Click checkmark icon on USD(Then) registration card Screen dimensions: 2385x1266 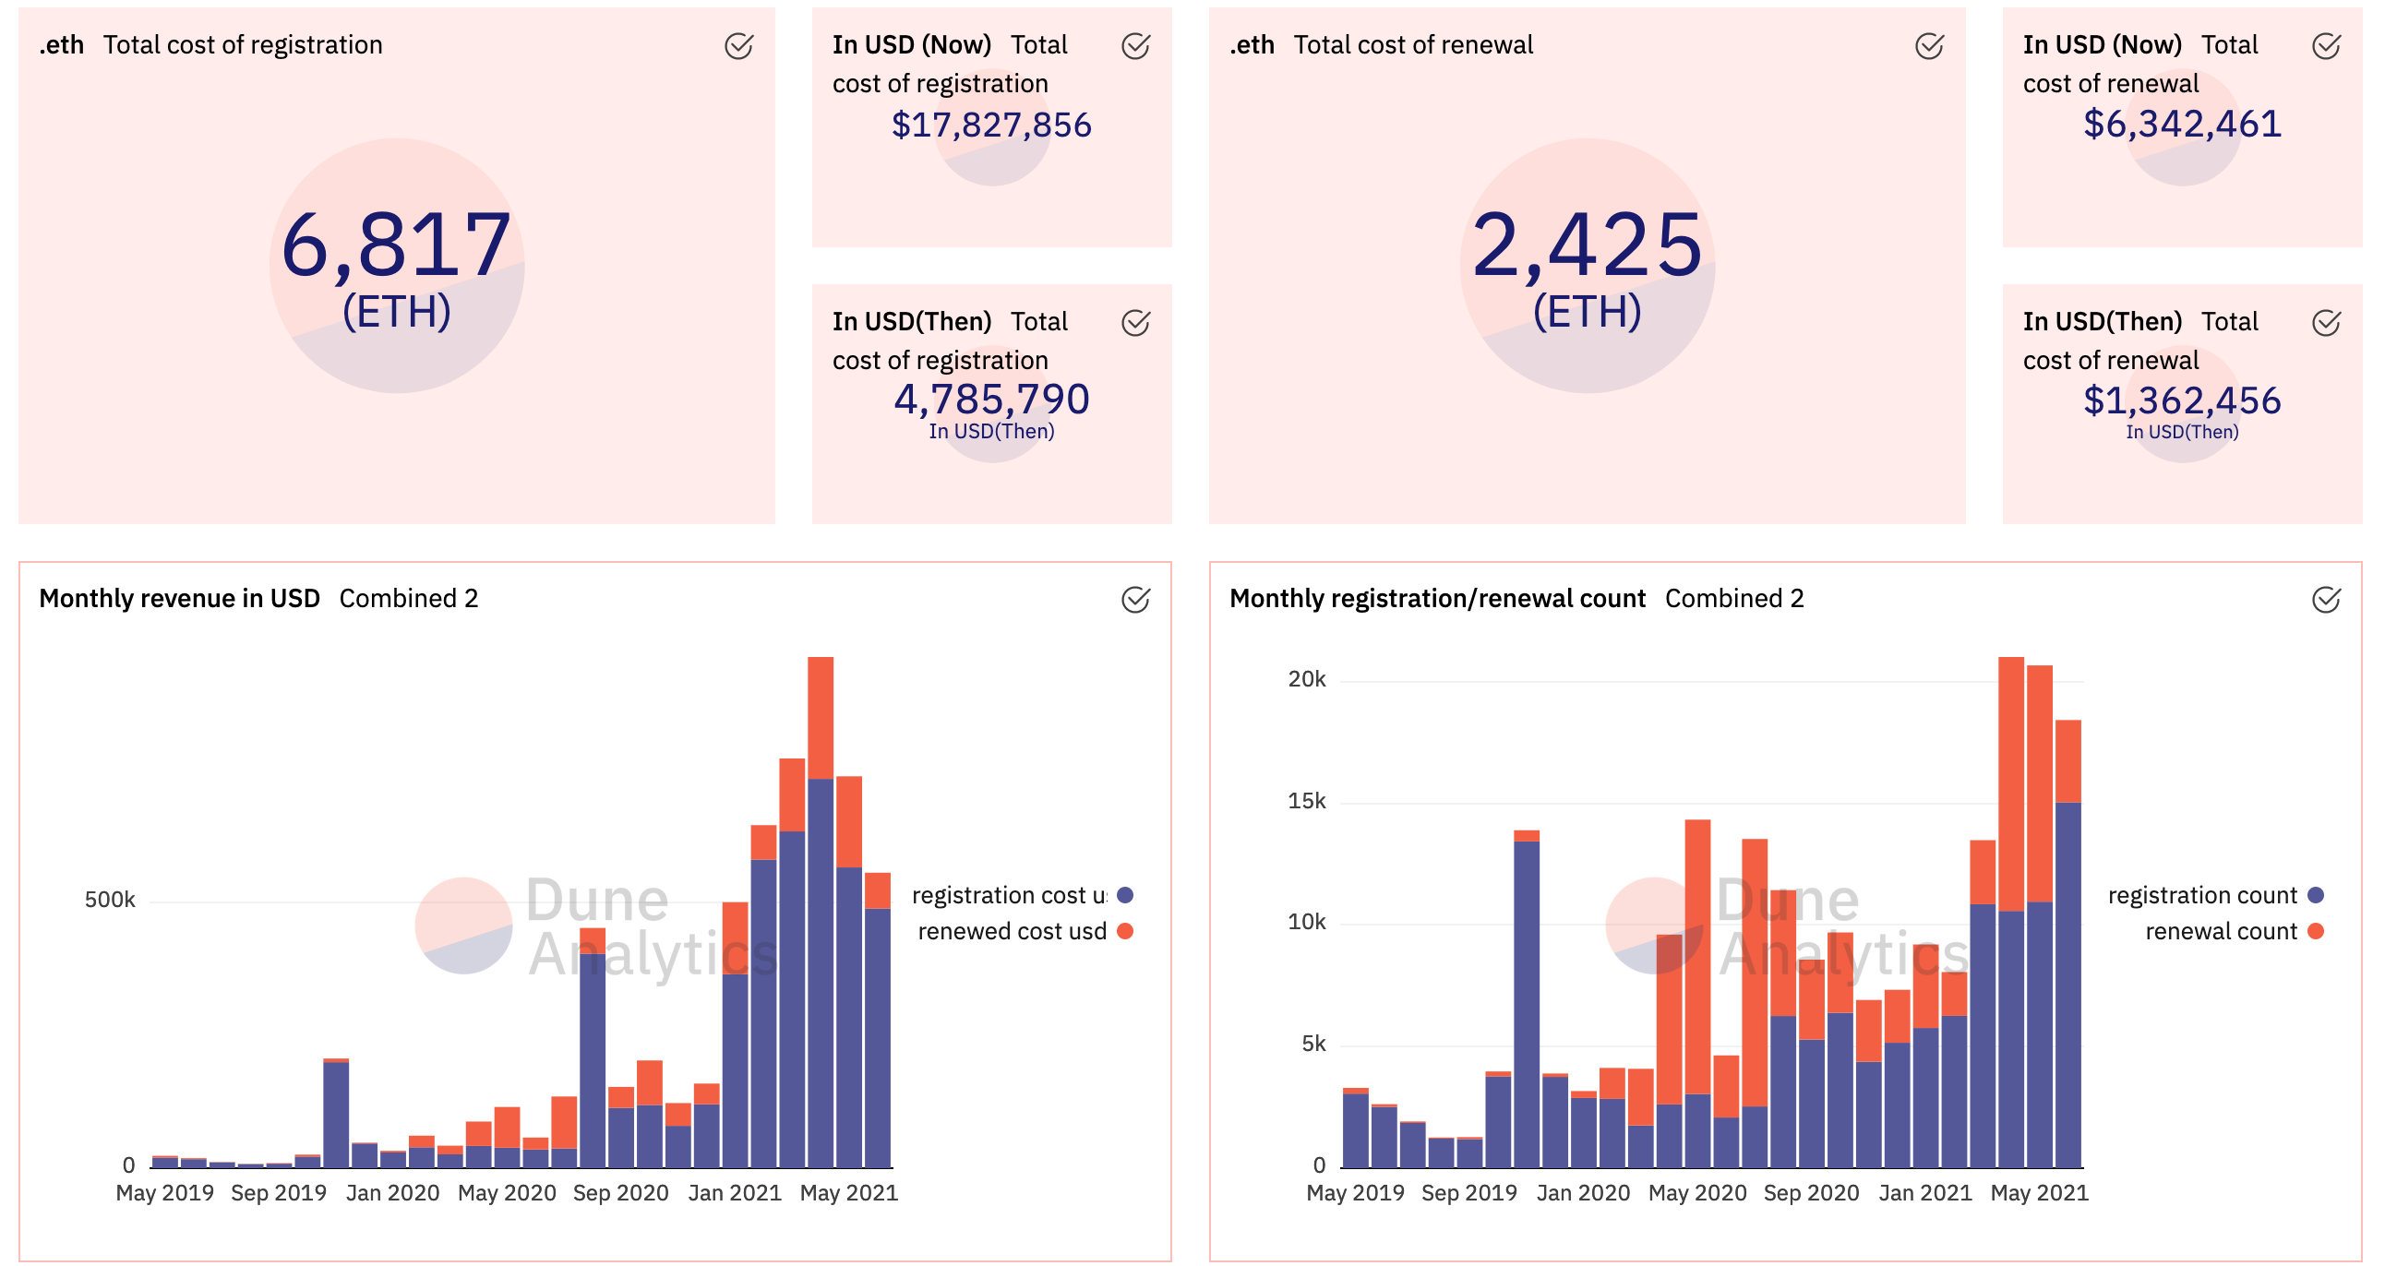coord(1135,322)
